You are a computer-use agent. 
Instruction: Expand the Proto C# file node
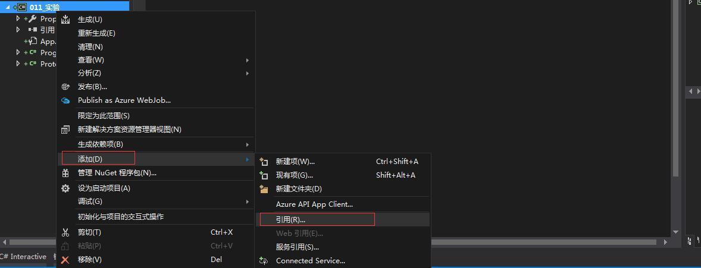click(x=18, y=64)
